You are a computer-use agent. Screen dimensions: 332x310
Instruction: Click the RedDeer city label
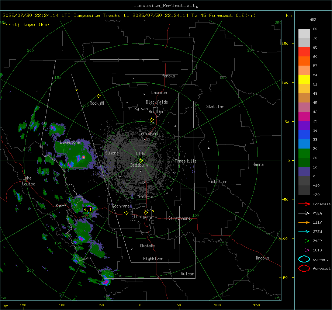pos(156,112)
